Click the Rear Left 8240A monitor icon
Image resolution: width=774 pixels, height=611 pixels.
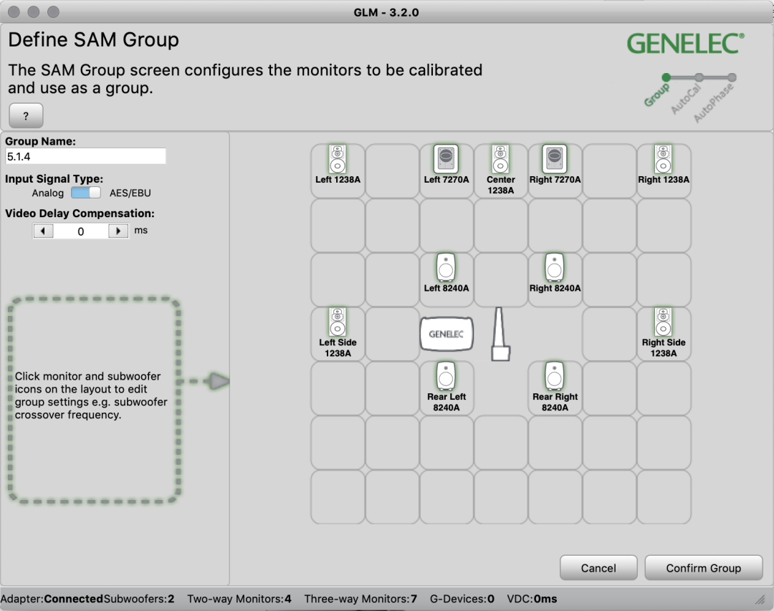point(446,376)
